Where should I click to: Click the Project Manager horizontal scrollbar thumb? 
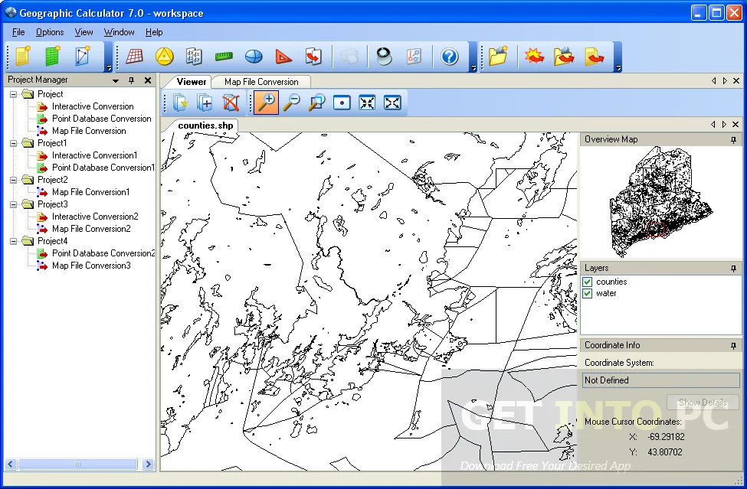[77, 464]
